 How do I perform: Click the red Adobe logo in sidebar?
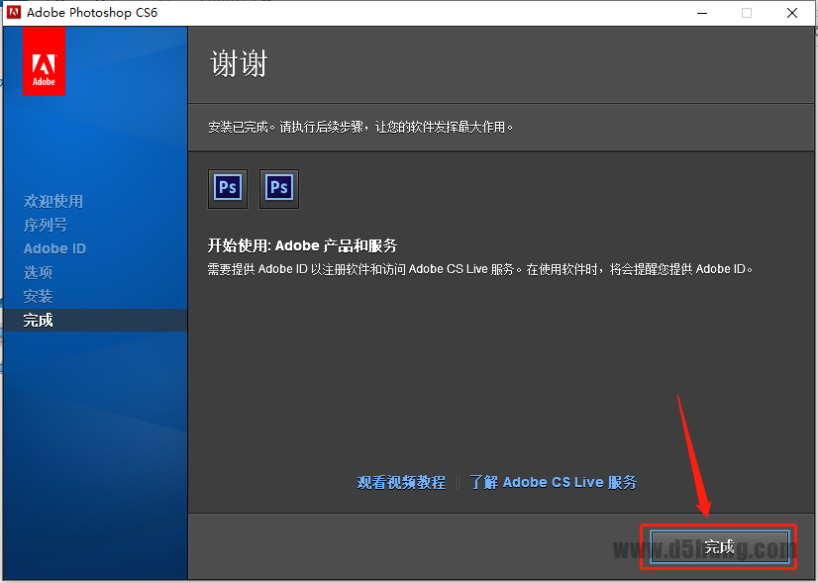coord(44,60)
